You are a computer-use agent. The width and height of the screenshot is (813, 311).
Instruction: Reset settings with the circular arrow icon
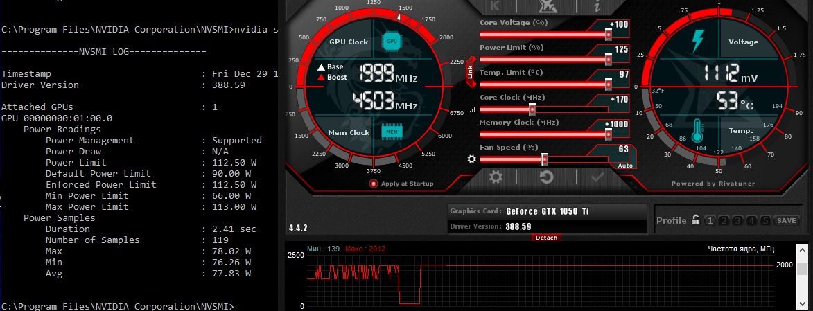(x=546, y=178)
